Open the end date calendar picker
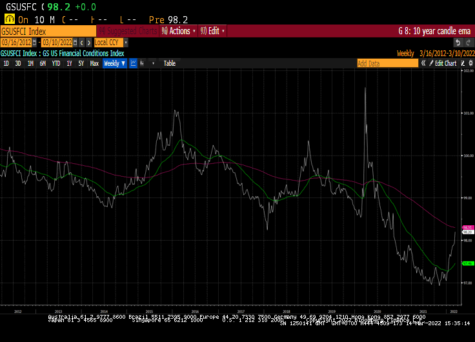 [x=76, y=43]
